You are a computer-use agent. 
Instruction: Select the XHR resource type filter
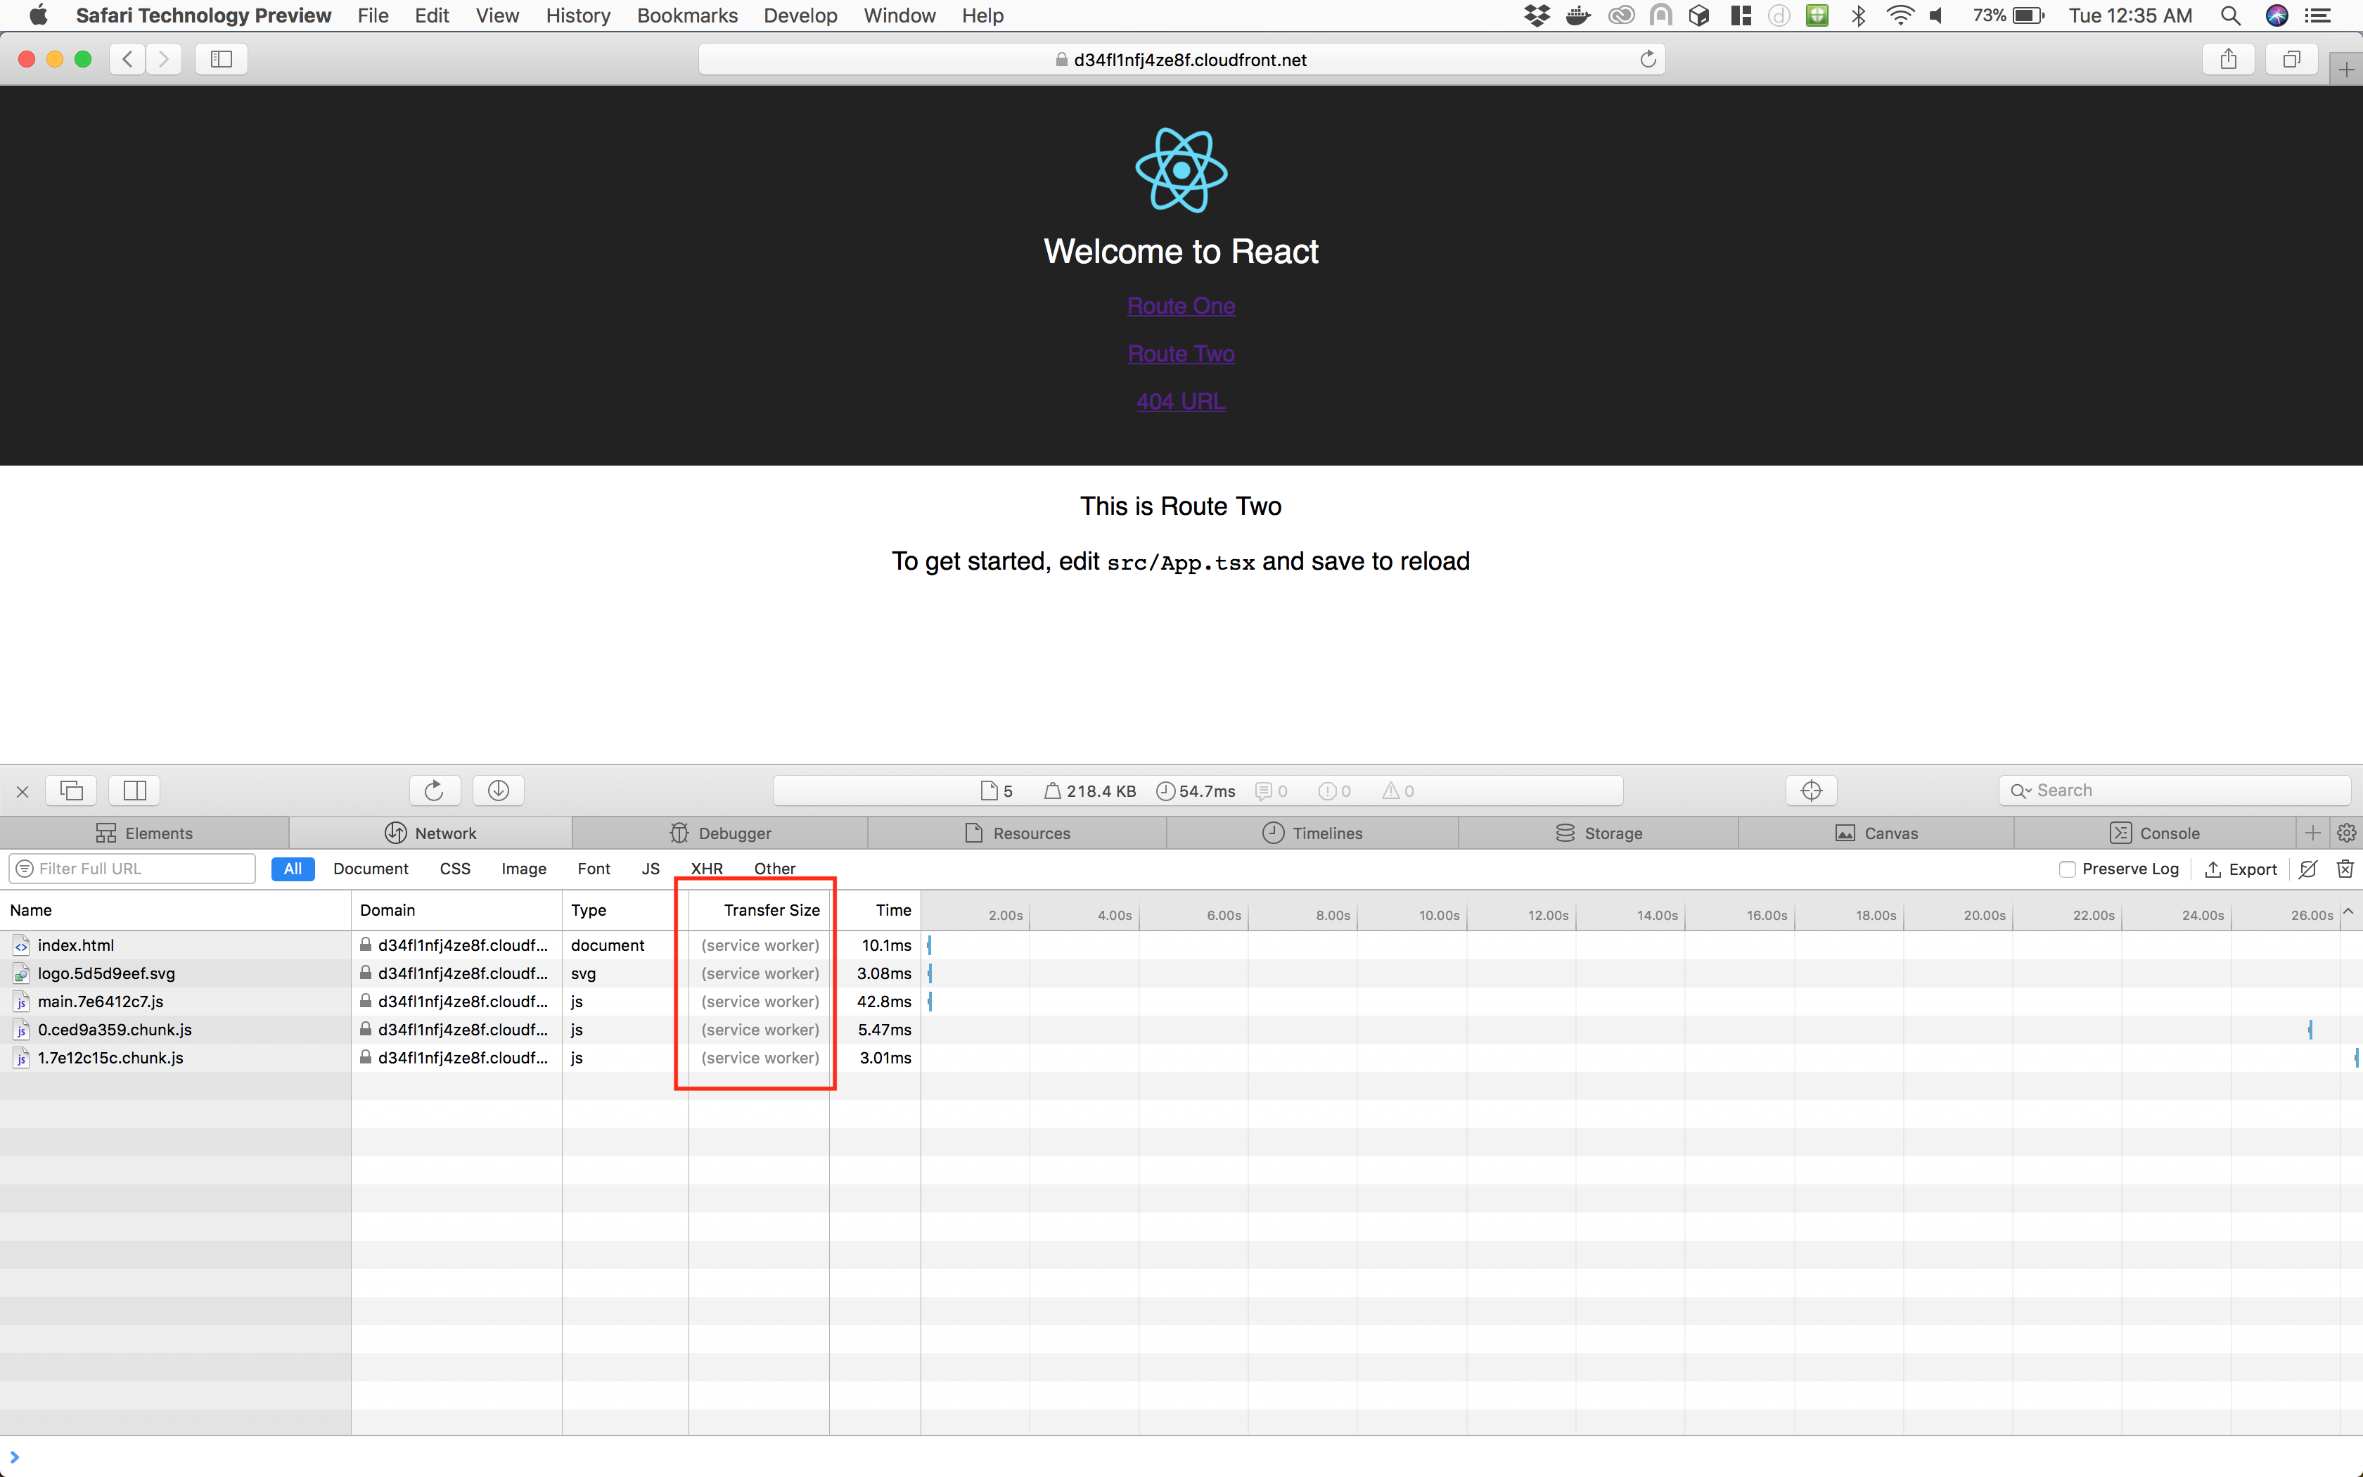click(706, 869)
